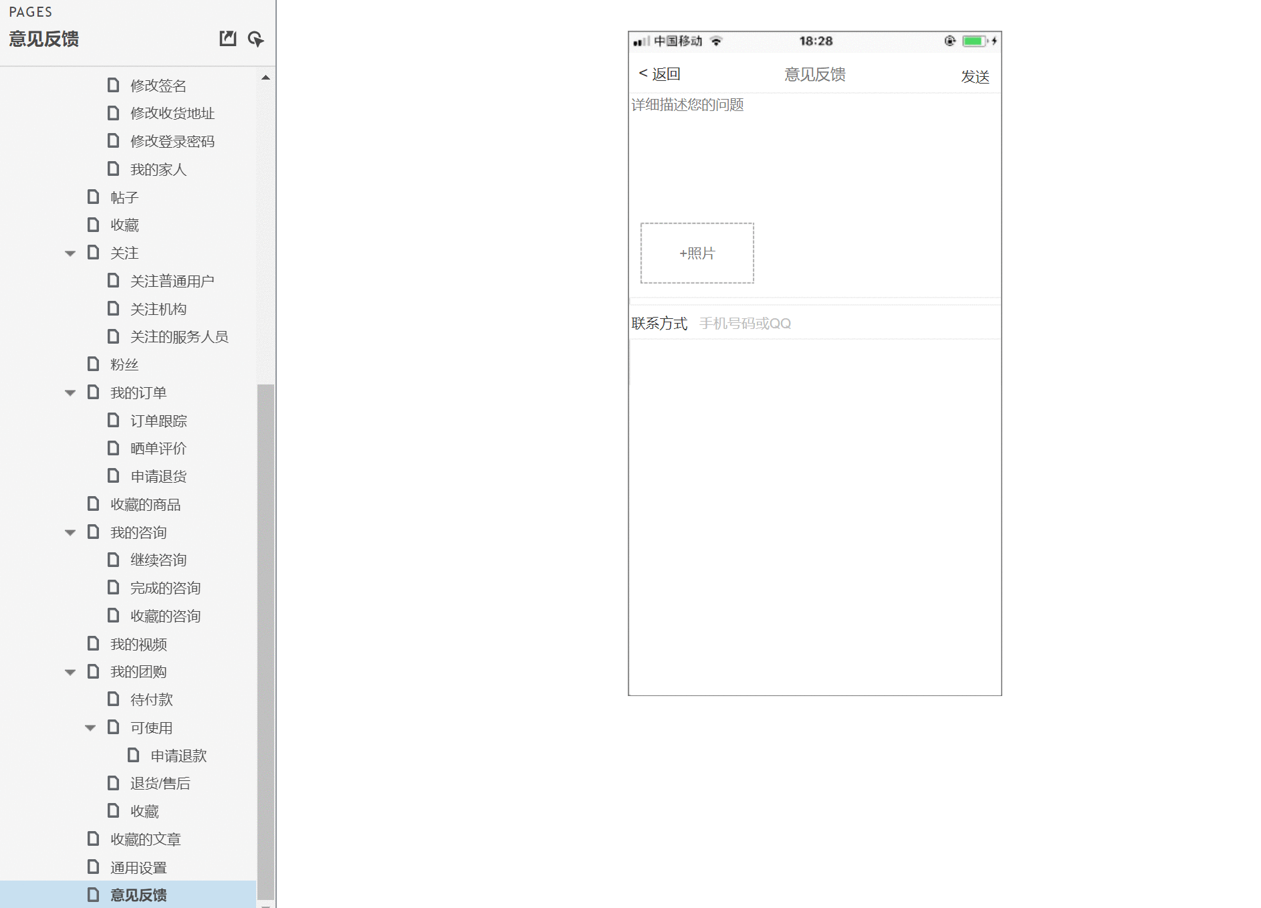Click page icon next to 通用设置
The height and width of the screenshot is (908, 1261).
94,867
